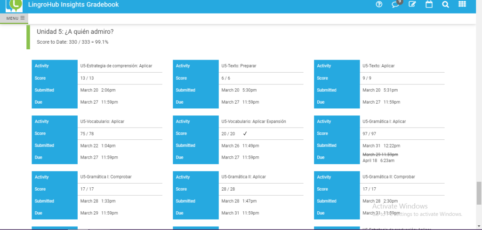This screenshot has height=230, width=482.
Task: Click submitted time March 26 11:49pm
Action: [240, 146]
